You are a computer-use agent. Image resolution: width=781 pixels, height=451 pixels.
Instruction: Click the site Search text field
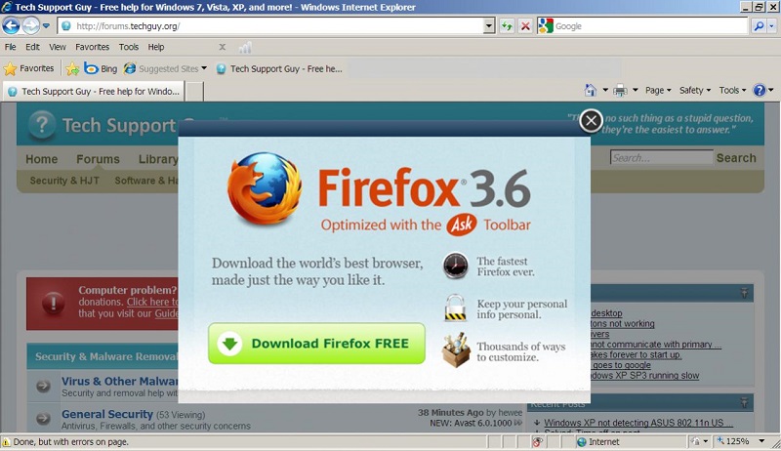pyautogui.click(x=662, y=158)
